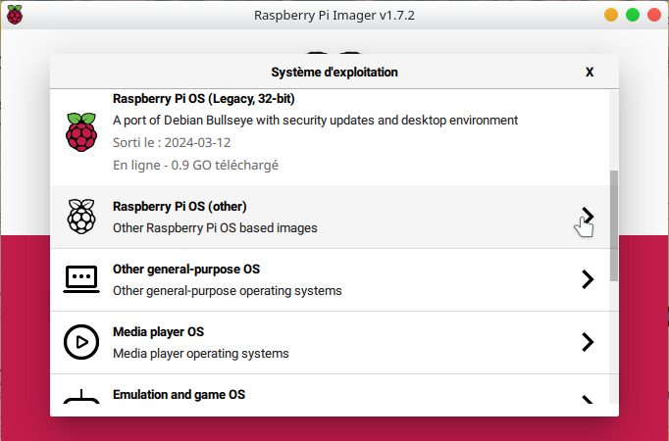The width and height of the screenshot is (669, 441).
Task: Click the play-circle icon for Media player OS
Action: 81,342
